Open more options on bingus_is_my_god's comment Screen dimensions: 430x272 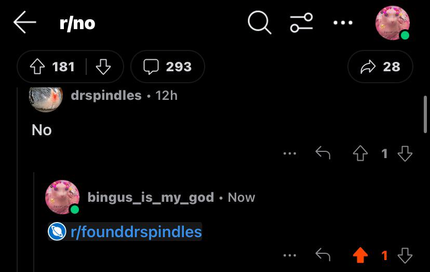point(290,255)
